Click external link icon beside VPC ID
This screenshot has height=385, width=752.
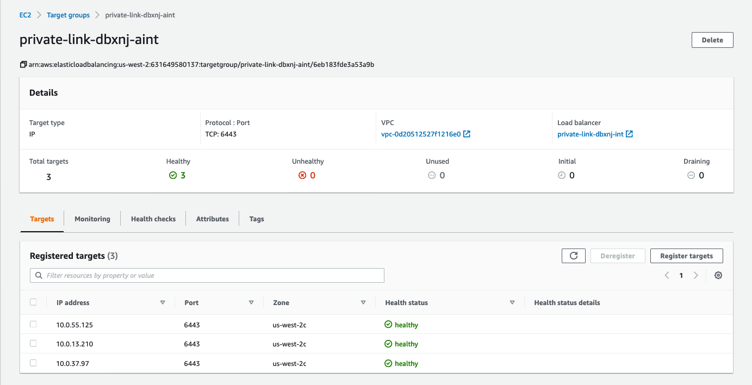(467, 134)
